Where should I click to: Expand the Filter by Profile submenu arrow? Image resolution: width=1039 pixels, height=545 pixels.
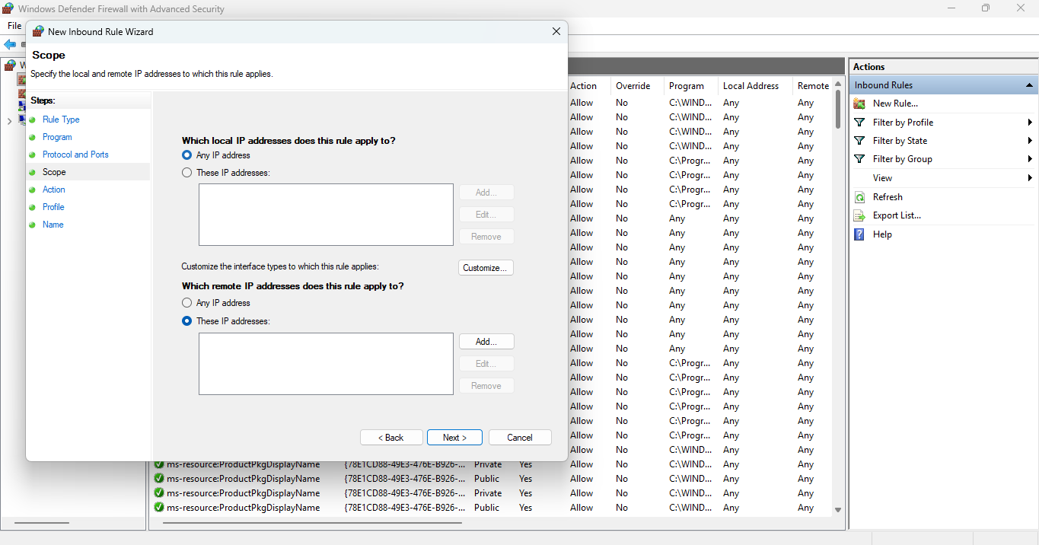coord(1030,123)
